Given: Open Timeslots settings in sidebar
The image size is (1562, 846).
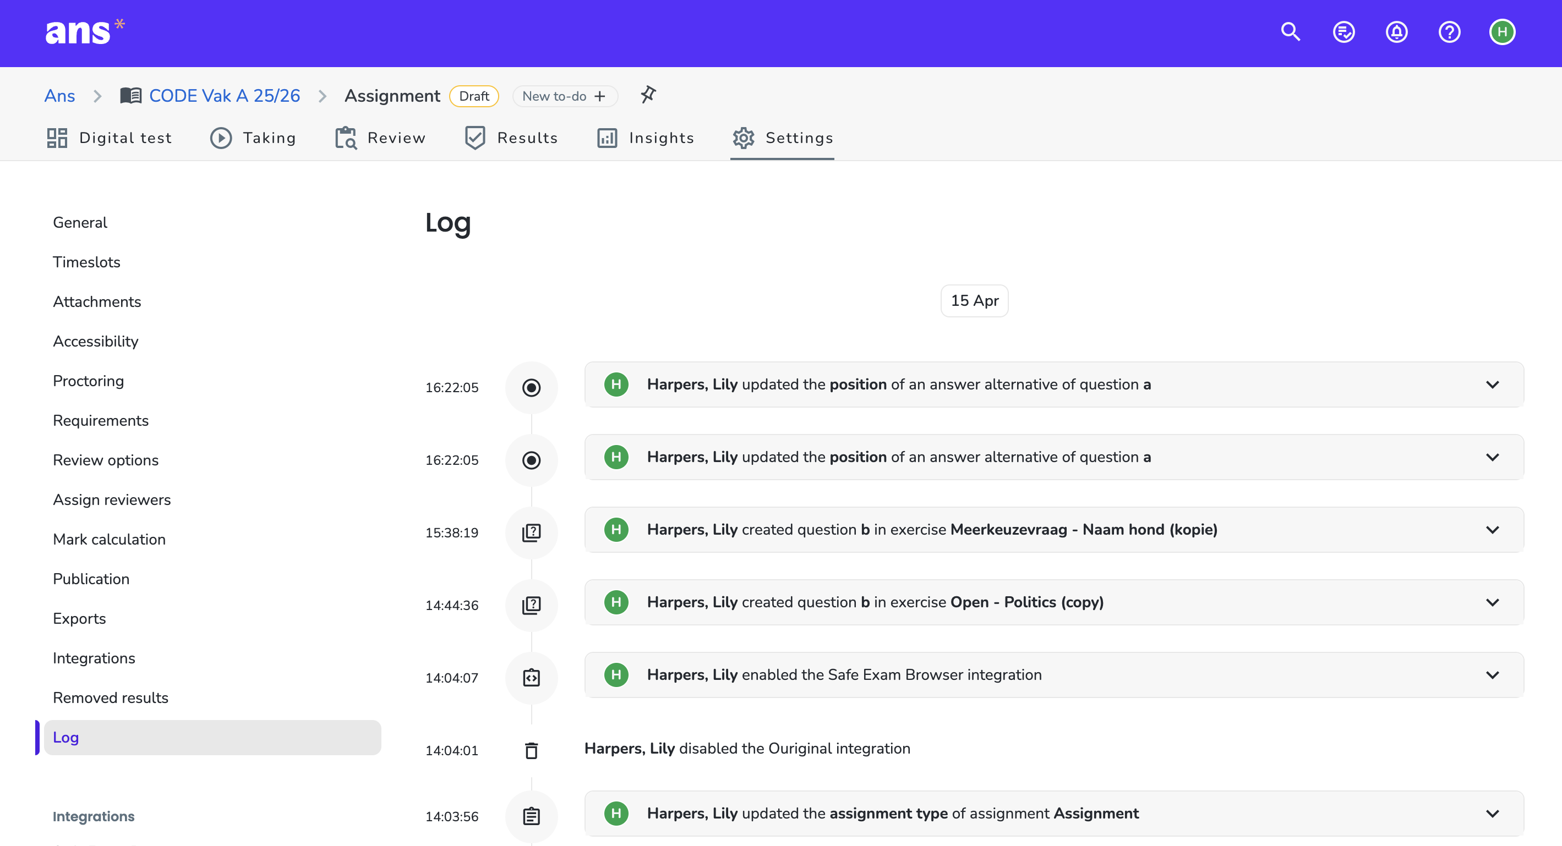Looking at the screenshot, I should [87, 262].
